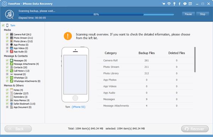Click the iPhone 5S link
Screen dimensions: 213x137
pos(78,107)
